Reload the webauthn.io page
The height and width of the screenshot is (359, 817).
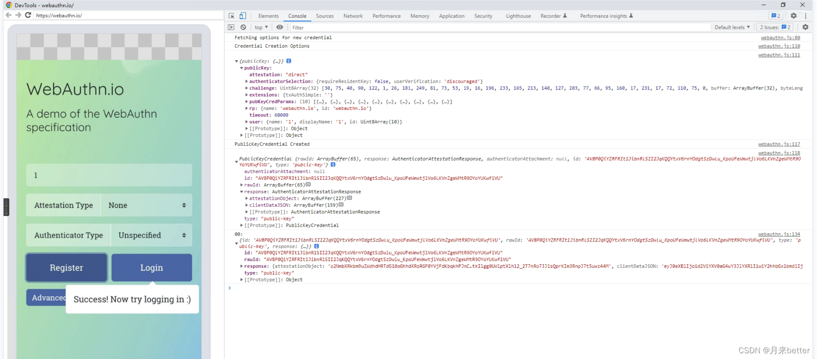(x=28, y=15)
